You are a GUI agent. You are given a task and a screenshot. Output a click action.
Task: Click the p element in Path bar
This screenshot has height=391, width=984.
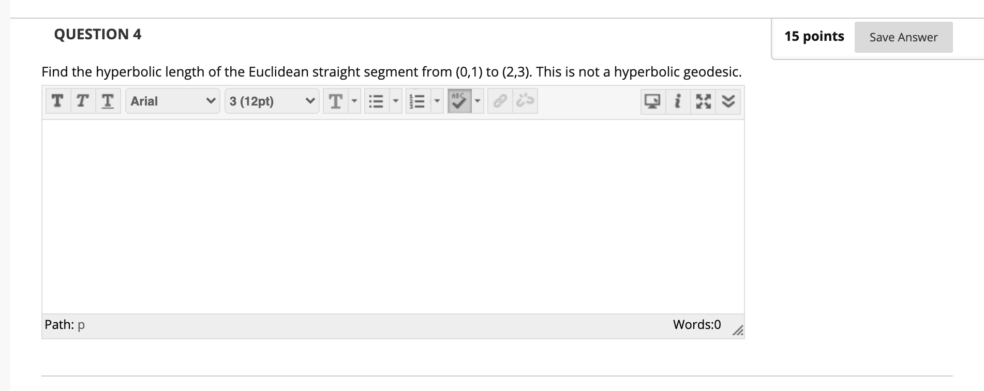pos(81,325)
